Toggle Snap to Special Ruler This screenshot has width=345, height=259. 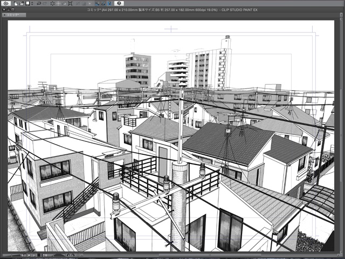pyautogui.click(x=103, y=3)
